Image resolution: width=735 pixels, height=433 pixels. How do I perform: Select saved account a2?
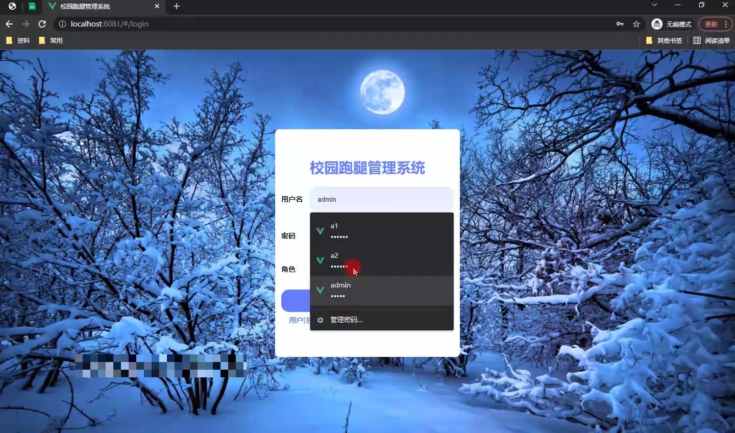pyautogui.click(x=382, y=261)
